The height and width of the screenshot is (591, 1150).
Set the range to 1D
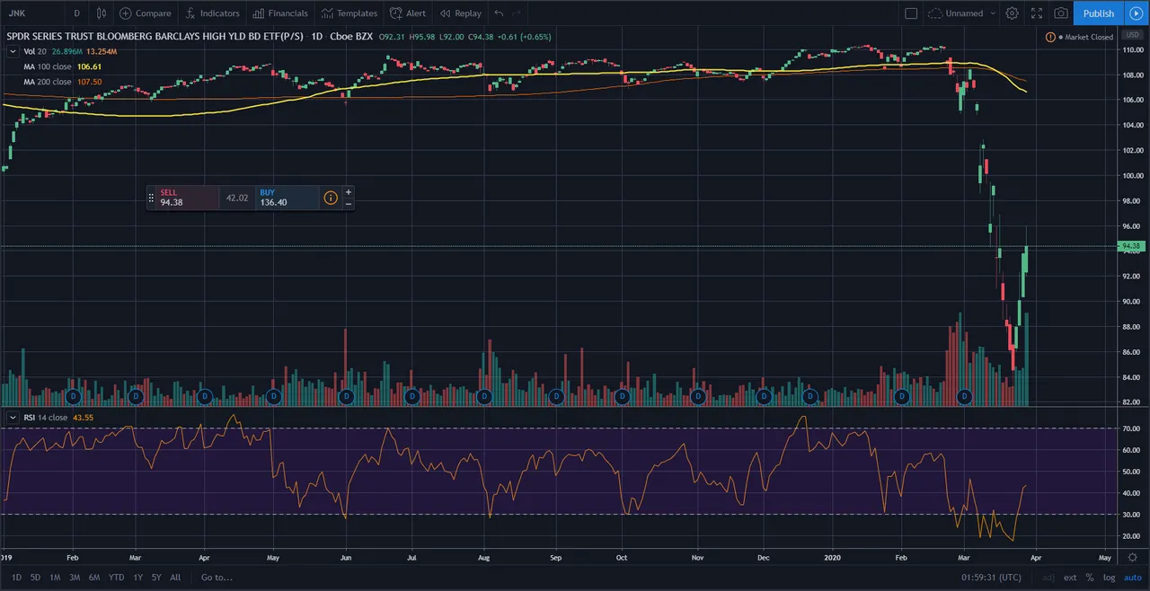pyautogui.click(x=16, y=578)
